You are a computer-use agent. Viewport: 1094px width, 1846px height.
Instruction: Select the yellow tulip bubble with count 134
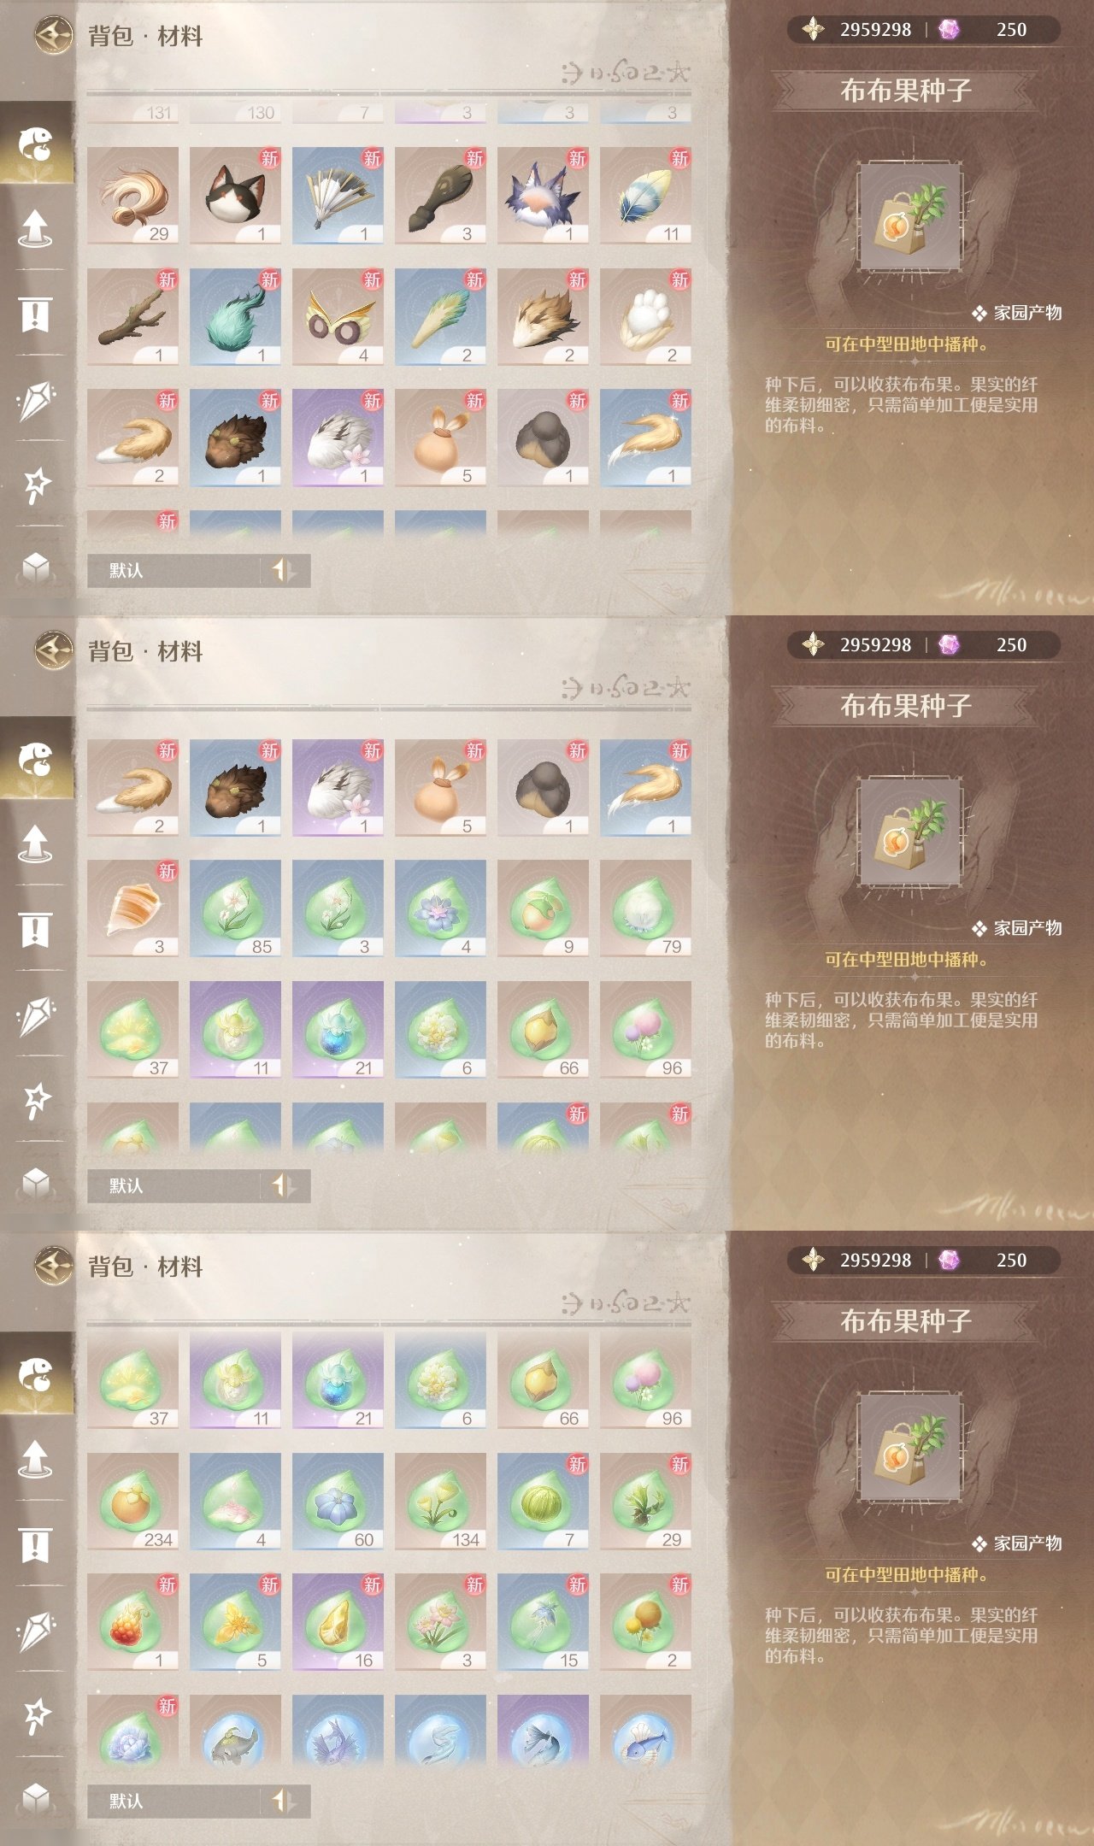440,1502
